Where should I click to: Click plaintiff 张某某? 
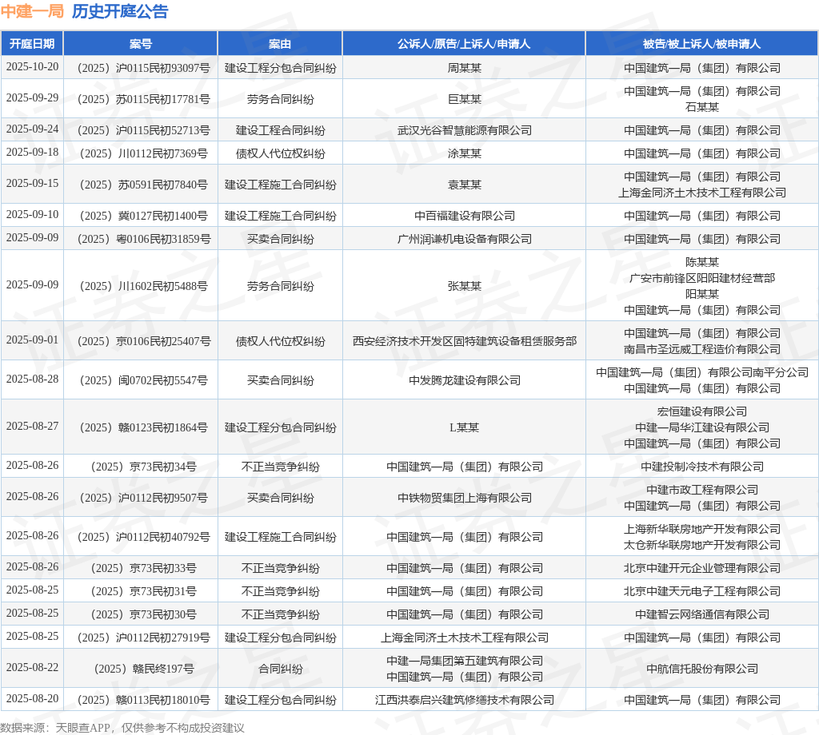coord(464,286)
